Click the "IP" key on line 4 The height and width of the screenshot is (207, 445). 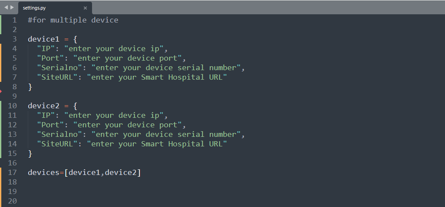[46, 49]
